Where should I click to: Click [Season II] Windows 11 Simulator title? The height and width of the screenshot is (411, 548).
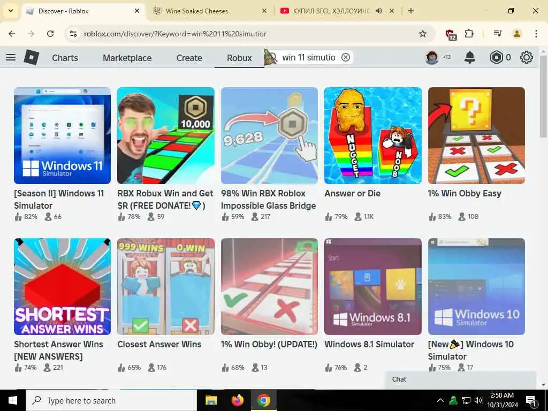59,199
